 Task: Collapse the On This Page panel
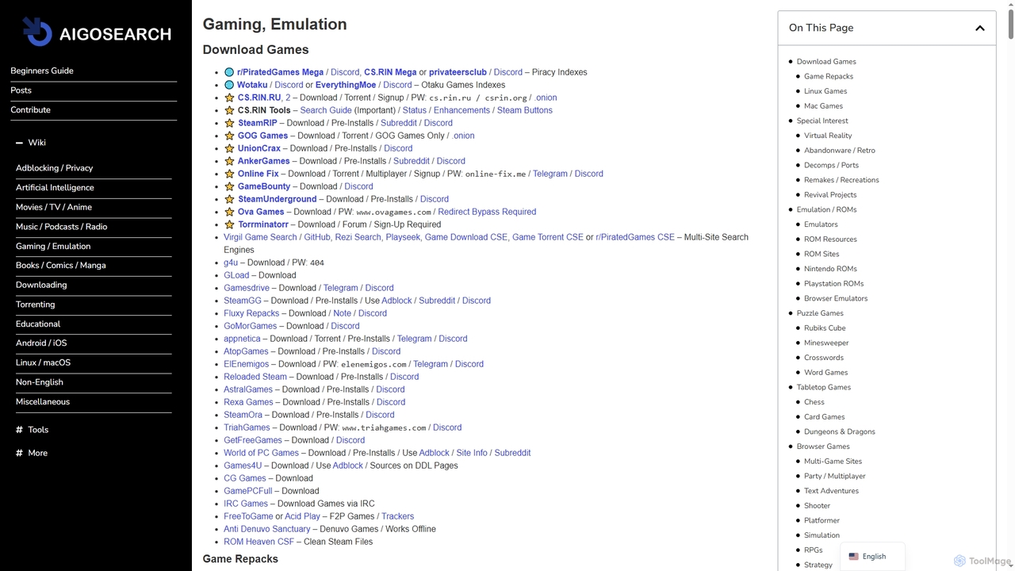tap(979, 28)
